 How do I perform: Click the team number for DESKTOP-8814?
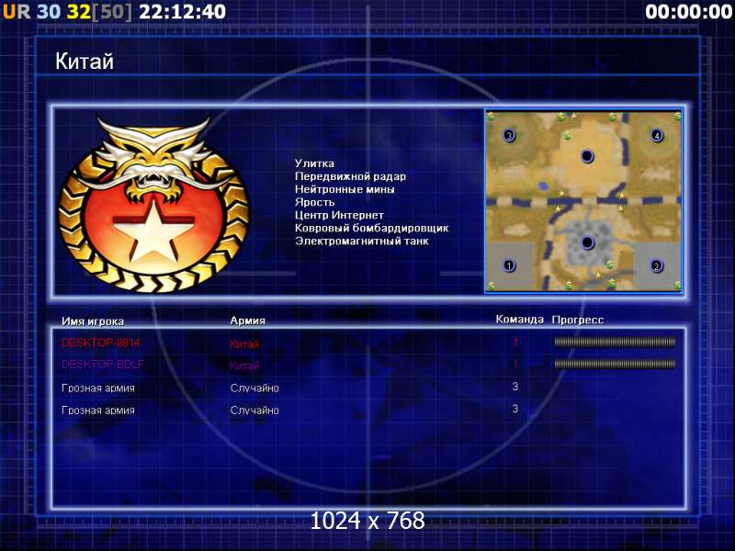click(515, 343)
